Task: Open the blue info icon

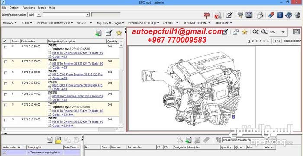Action: point(280,15)
